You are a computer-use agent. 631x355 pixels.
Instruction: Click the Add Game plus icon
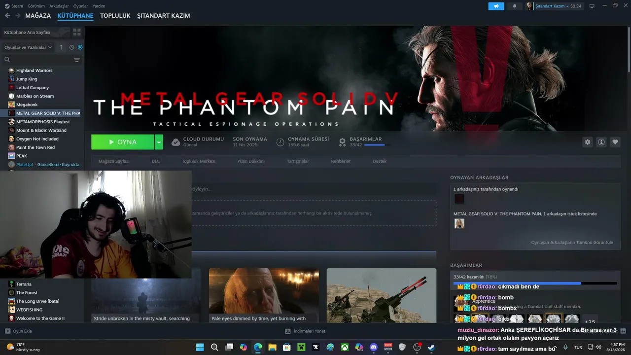tap(7, 331)
